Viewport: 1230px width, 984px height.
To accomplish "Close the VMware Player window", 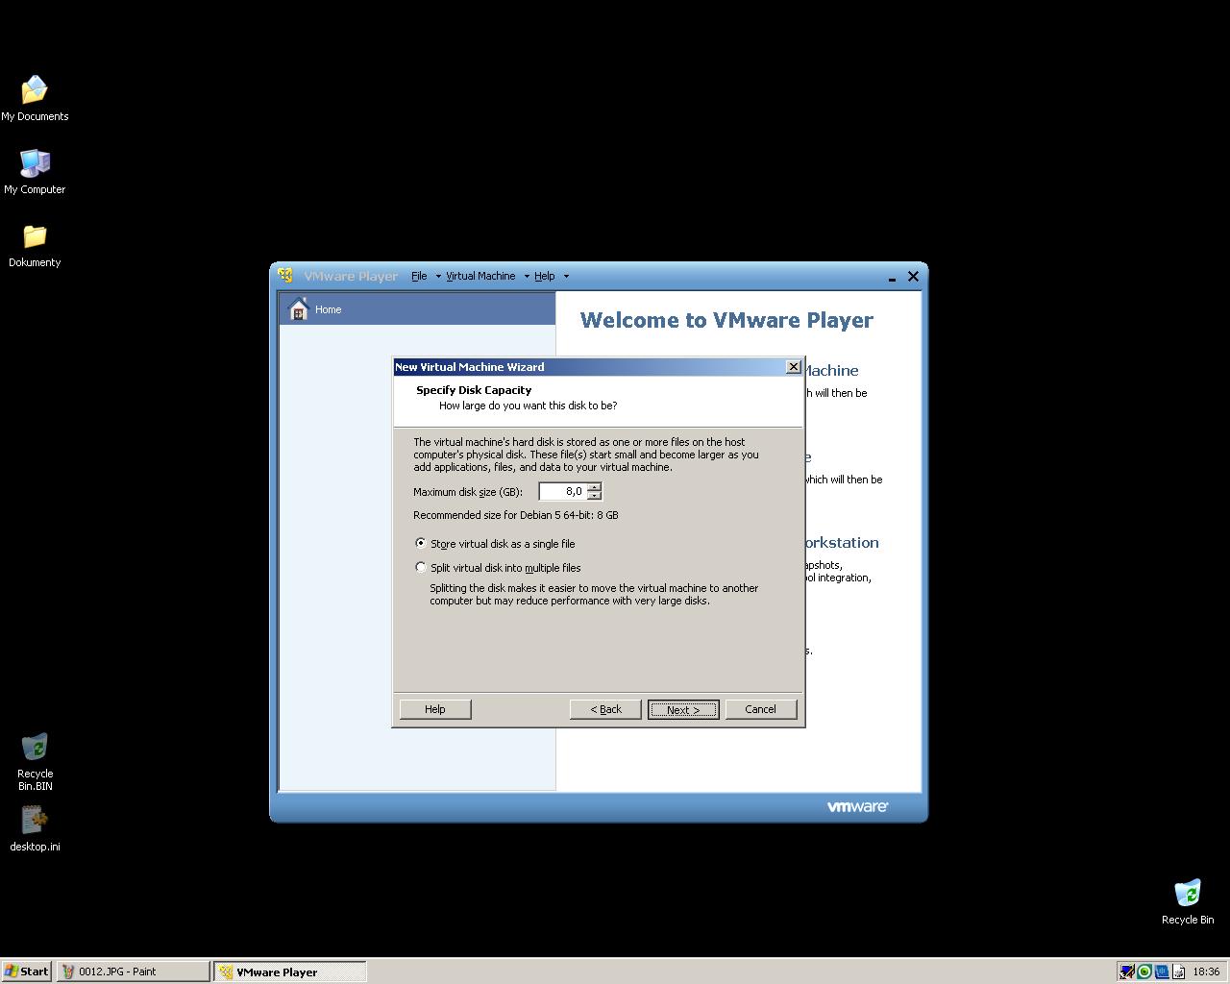I will (913, 277).
